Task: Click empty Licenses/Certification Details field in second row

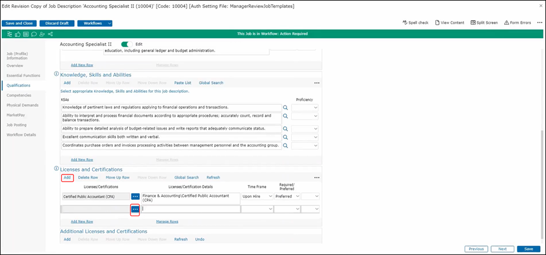Action: pyautogui.click(x=190, y=209)
